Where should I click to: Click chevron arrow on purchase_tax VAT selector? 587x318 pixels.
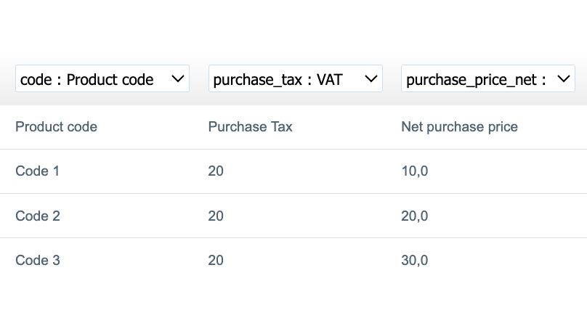[371, 79]
